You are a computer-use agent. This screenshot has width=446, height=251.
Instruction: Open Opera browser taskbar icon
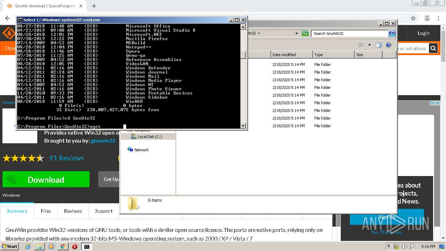pos(75,246)
